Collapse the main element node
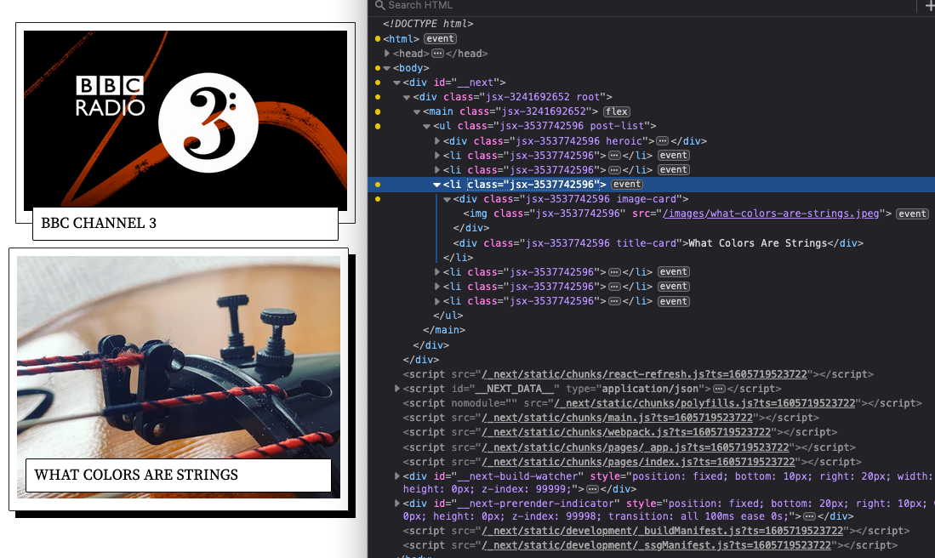 coord(417,112)
